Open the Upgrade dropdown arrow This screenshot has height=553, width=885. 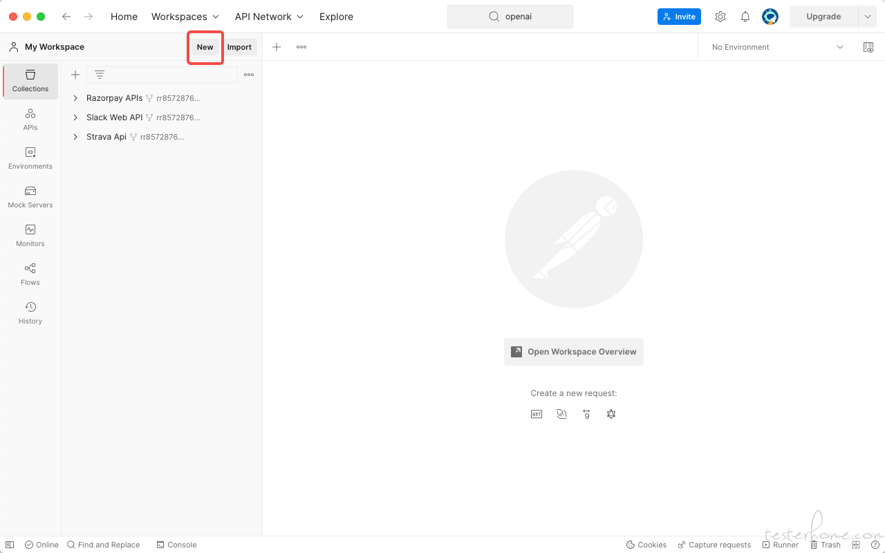[x=868, y=17]
